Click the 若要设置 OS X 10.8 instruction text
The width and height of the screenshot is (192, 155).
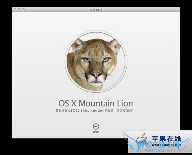pos(95,111)
